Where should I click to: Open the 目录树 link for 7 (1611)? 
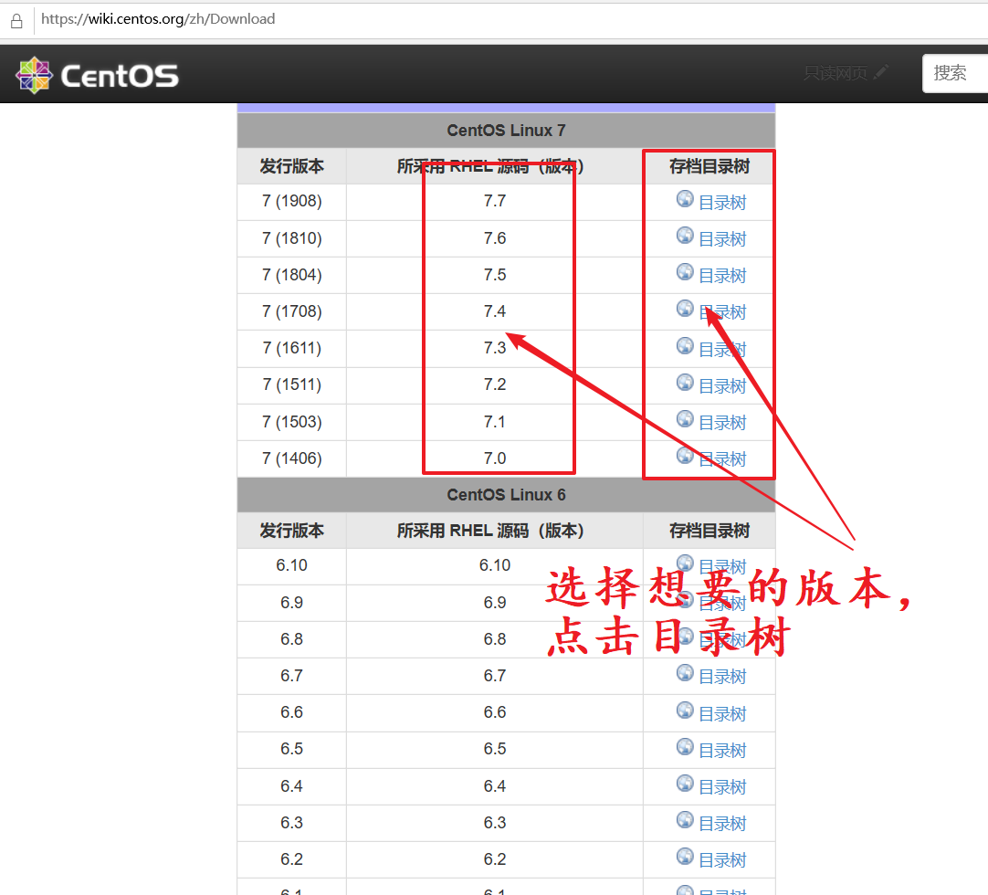pyautogui.click(x=722, y=349)
